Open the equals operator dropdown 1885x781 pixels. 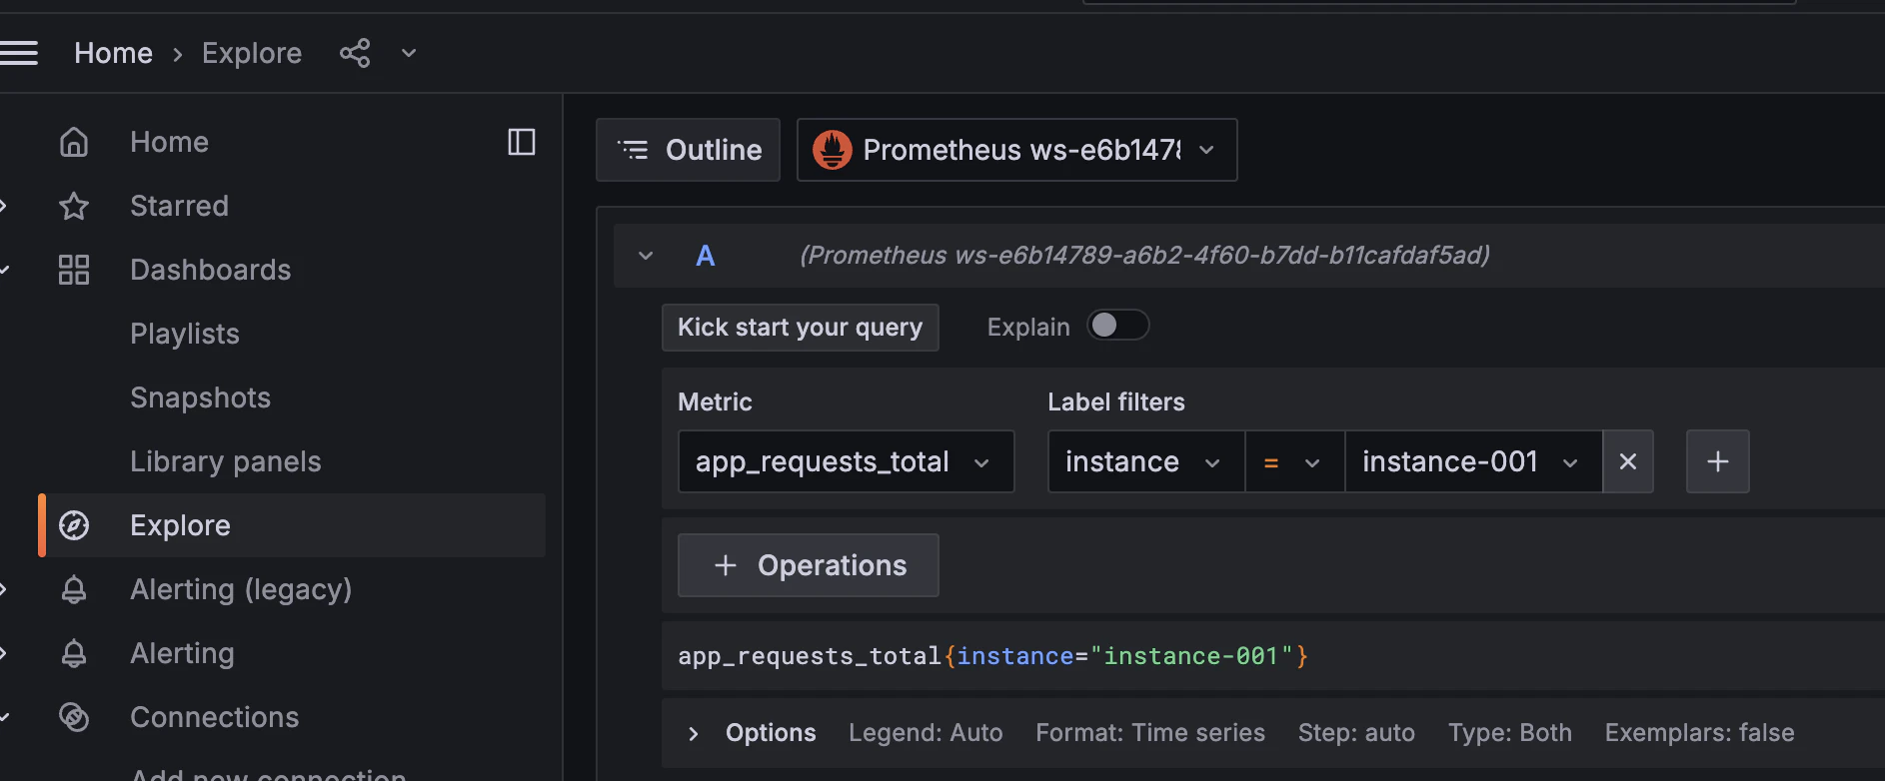tap(1294, 461)
